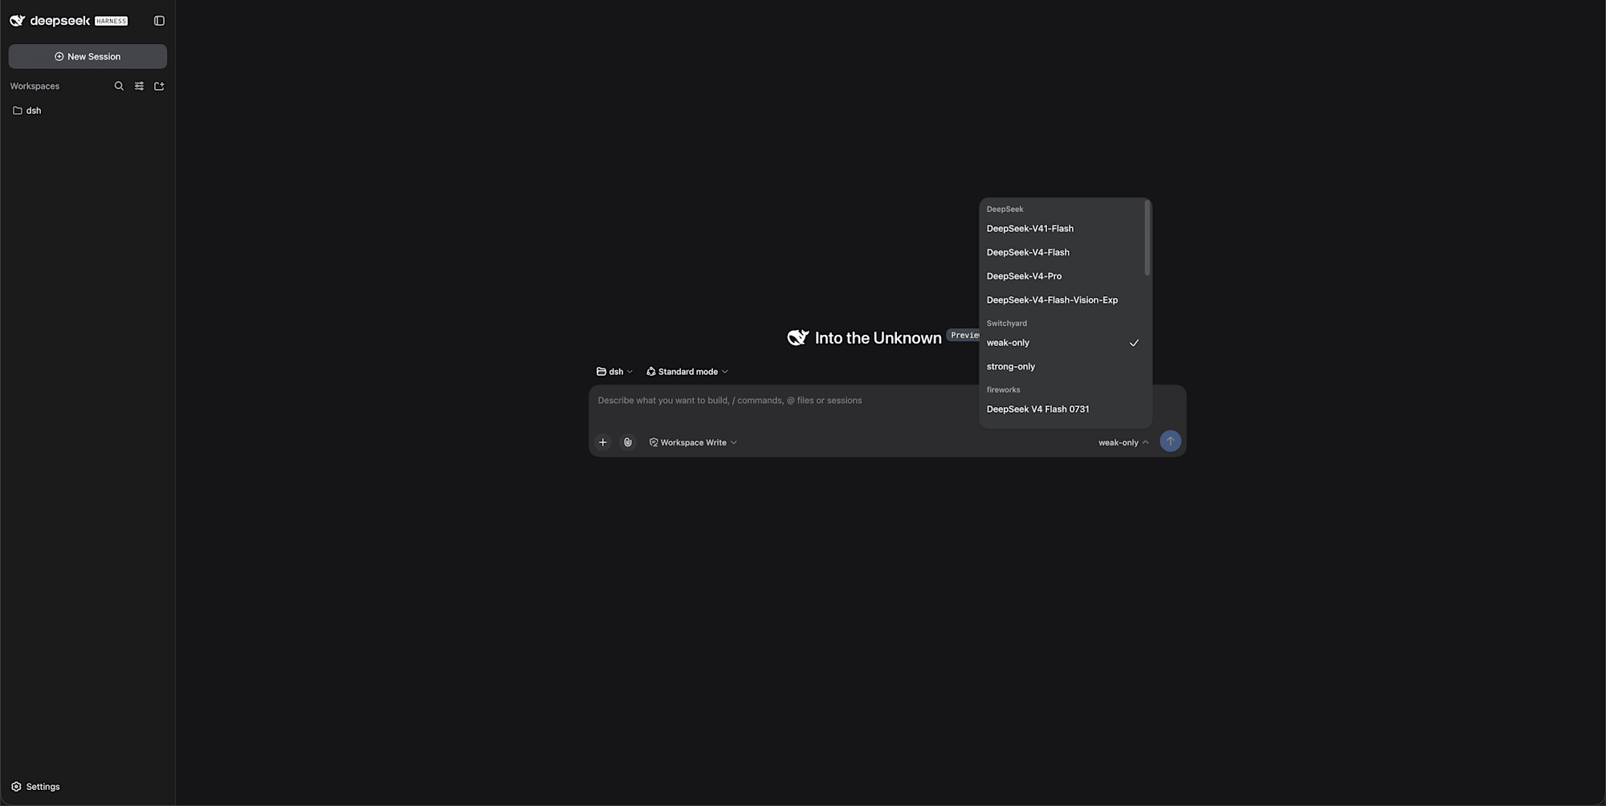Open the Standard mode dropdown
This screenshot has height=806, width=1606.
tap(687, 372)
